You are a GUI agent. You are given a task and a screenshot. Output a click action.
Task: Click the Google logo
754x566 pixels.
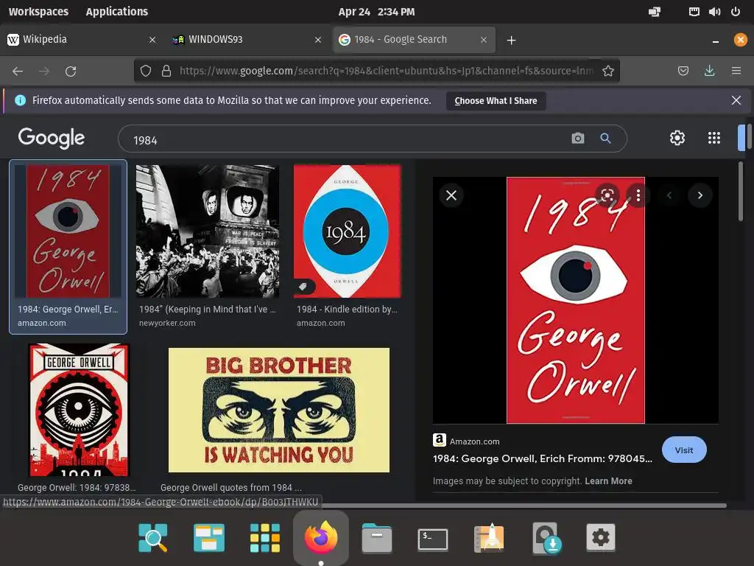[52, 138]
